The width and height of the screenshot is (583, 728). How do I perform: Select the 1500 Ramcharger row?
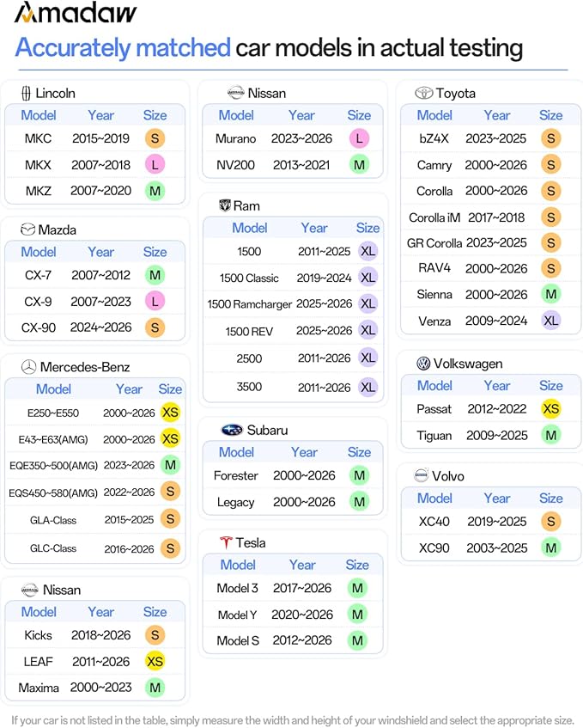tap(293, 303)
